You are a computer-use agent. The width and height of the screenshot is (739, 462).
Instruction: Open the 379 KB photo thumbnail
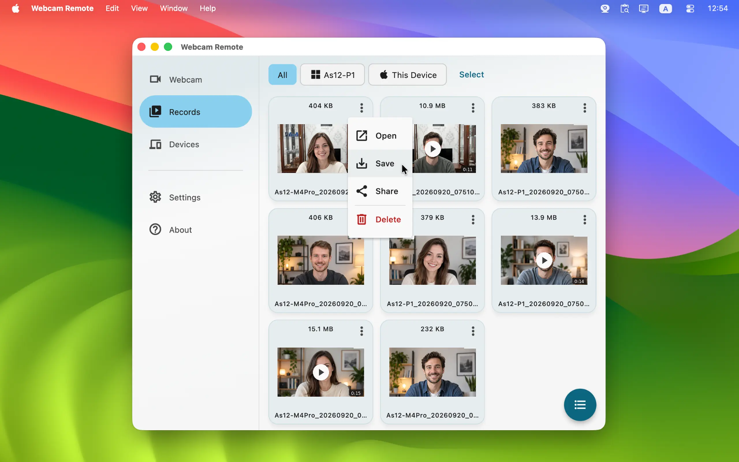point(432,260)
